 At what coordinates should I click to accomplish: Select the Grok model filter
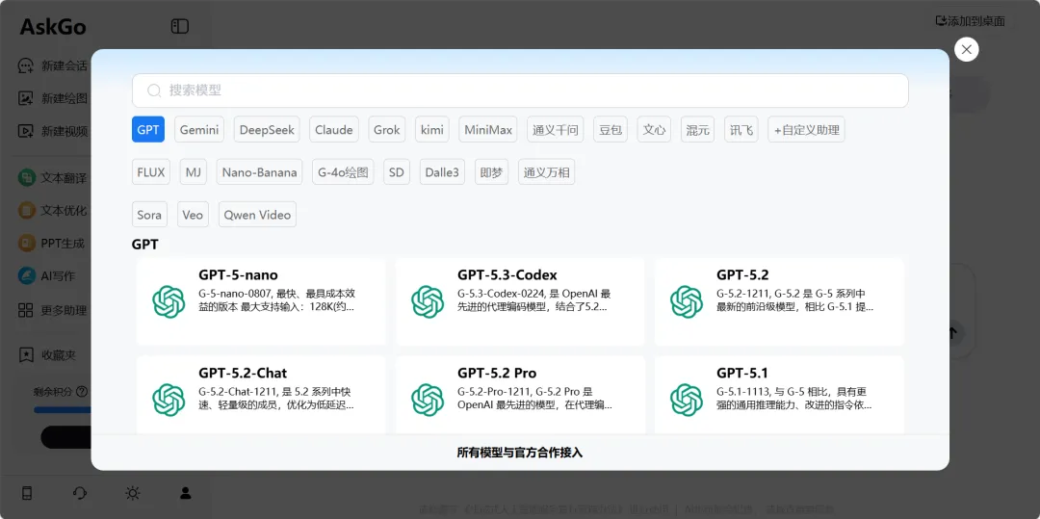(387, 130)
